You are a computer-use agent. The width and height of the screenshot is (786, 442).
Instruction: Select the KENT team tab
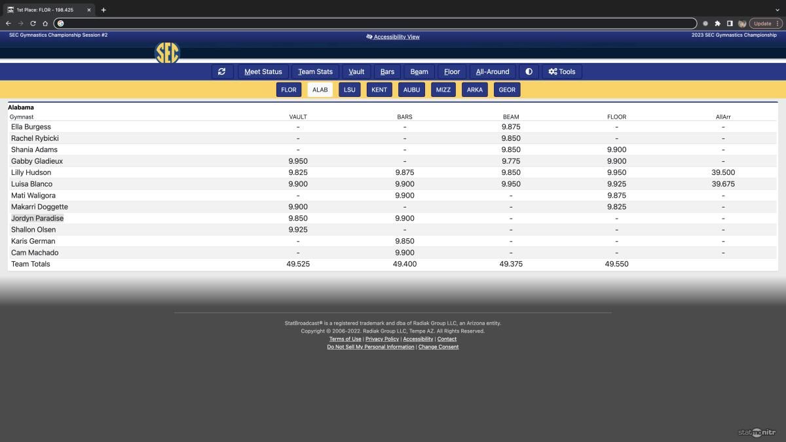379,90
